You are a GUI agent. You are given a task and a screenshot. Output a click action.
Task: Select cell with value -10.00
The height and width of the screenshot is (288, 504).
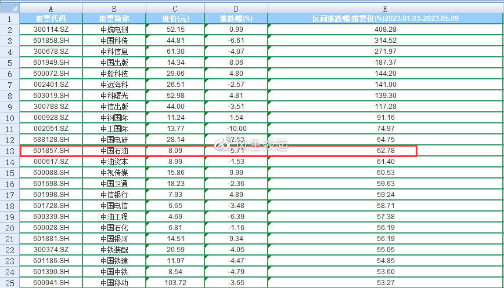point(236,129)
